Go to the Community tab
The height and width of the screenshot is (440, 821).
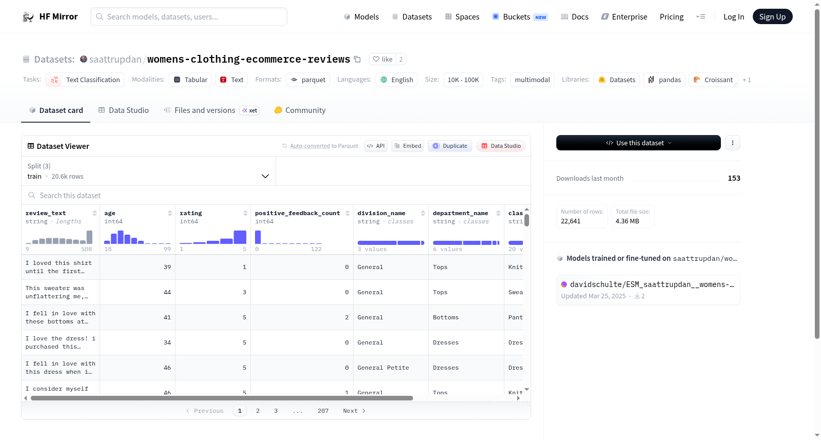point(300,110)
